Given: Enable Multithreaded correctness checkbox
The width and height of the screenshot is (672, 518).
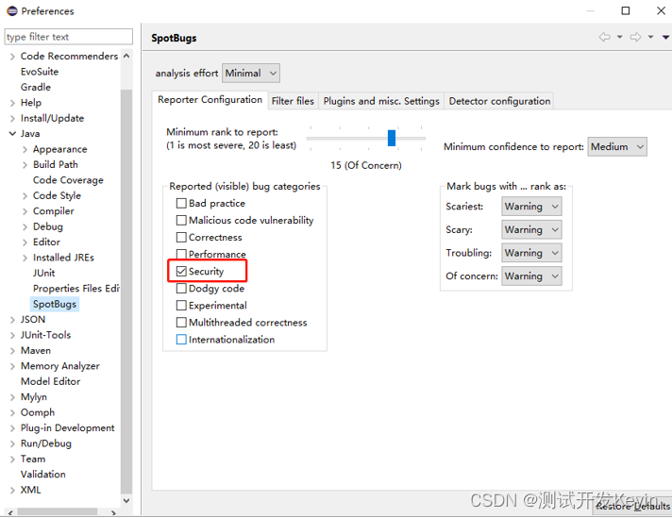Looking at the screenshot, I should click(181, 322).
